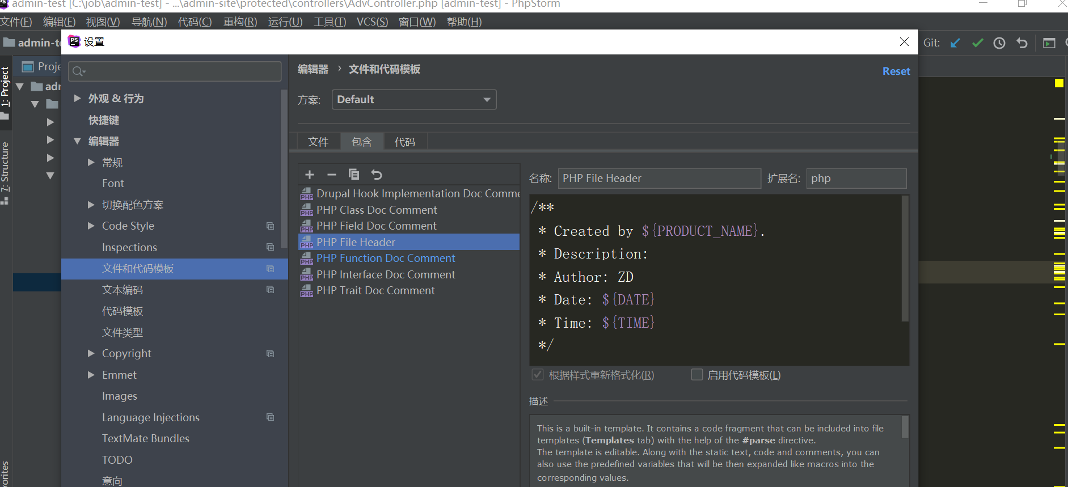Image resolution: width=1068 pixels, height=487 pixels.
Task: Click the settings search field
Action: tap(175, 71)
